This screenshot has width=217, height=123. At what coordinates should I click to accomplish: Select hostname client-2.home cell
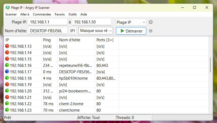(71, 104)
